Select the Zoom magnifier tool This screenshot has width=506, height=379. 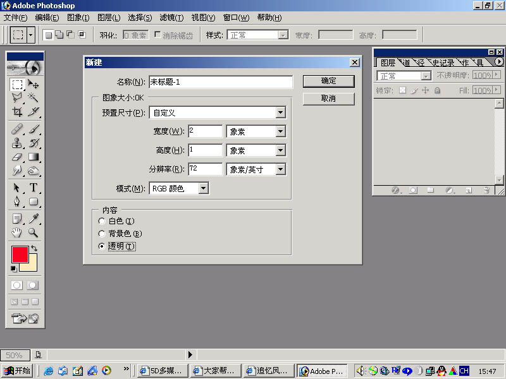click(x=34, y=232)
